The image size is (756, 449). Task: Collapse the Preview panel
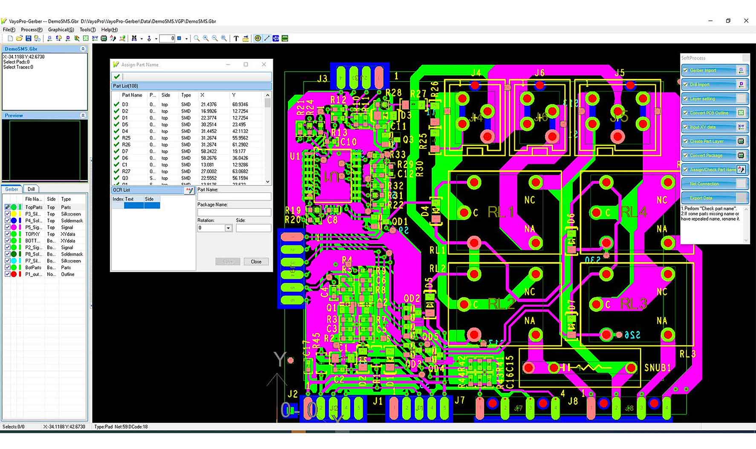pyautogui.click(x=83, y=115)
